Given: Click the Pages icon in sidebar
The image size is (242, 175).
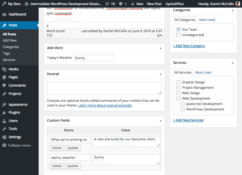Looking at the screenshot, I should pyautogui.click(x=4, y=77).
